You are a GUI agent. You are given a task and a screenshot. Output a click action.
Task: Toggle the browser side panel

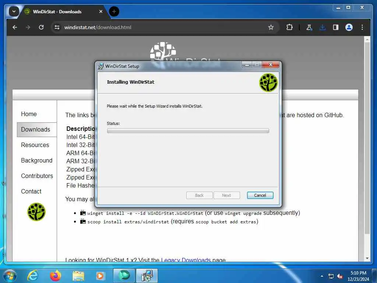click(336, 27)
